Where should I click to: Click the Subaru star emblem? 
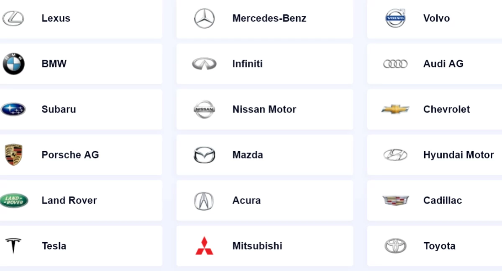(x=13, y=109)
